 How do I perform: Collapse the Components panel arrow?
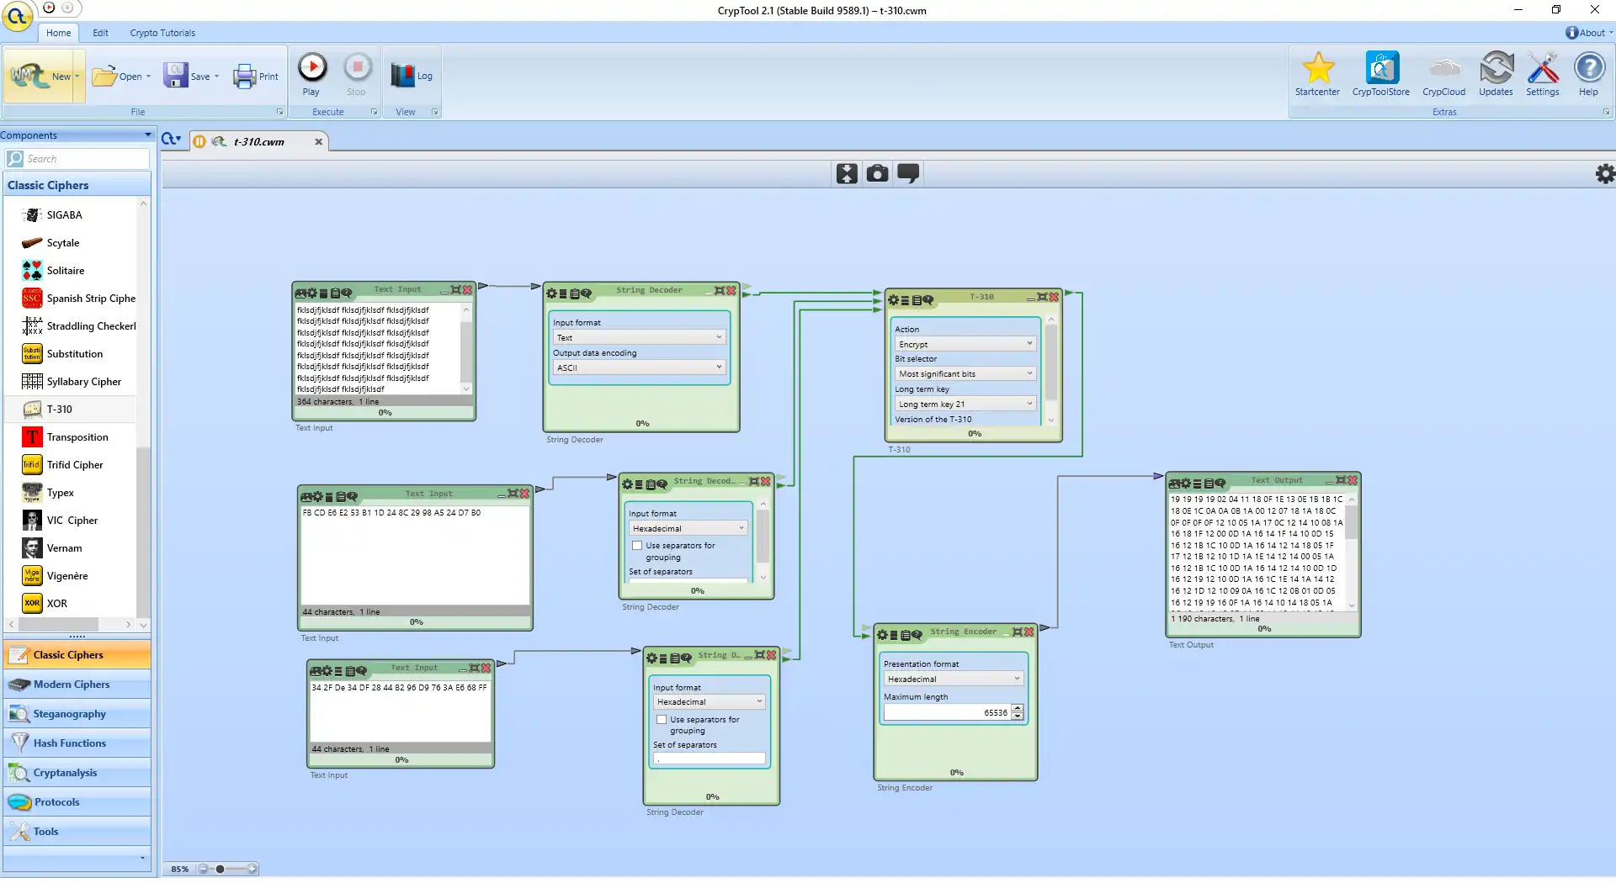[148, 135]
